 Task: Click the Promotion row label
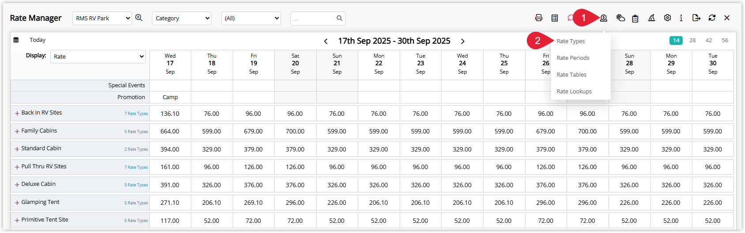coord(131,97)
